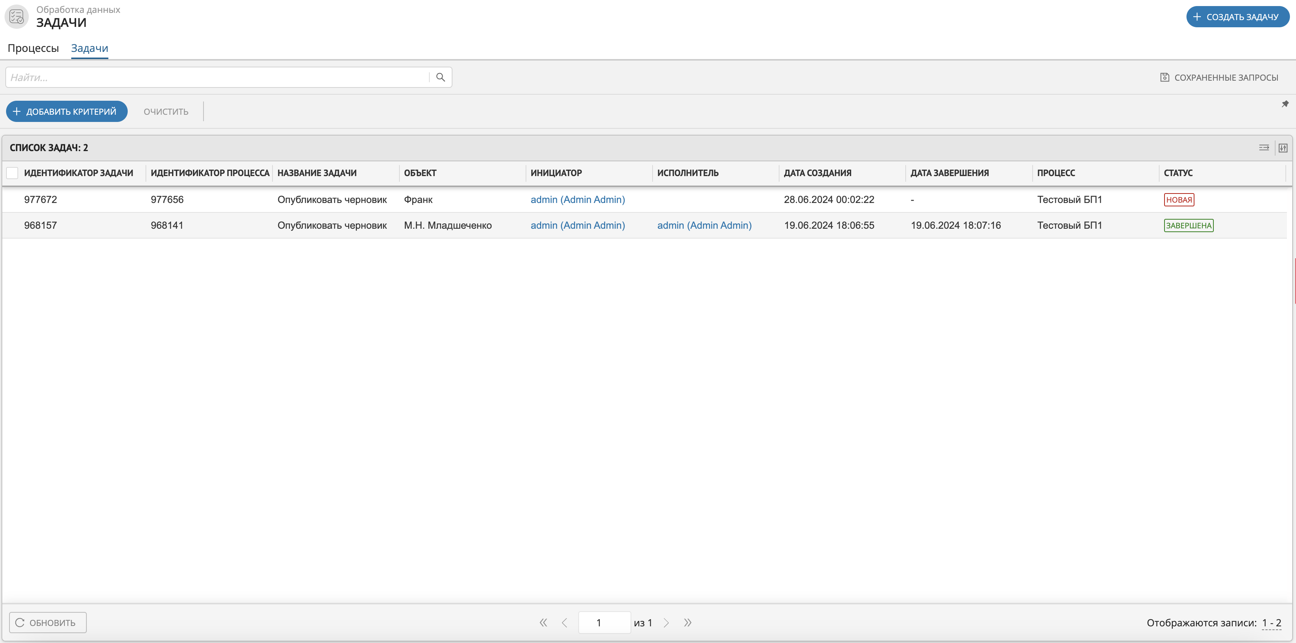
Task: Click the Создать задачу button
Action: (1238, 17)
